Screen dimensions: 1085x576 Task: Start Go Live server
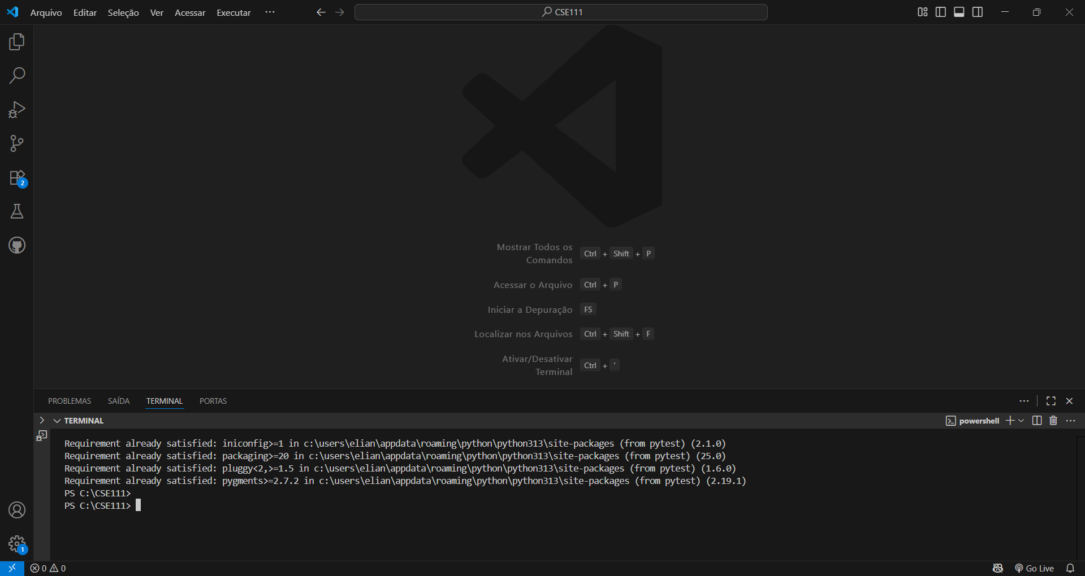pos(1034,568)
